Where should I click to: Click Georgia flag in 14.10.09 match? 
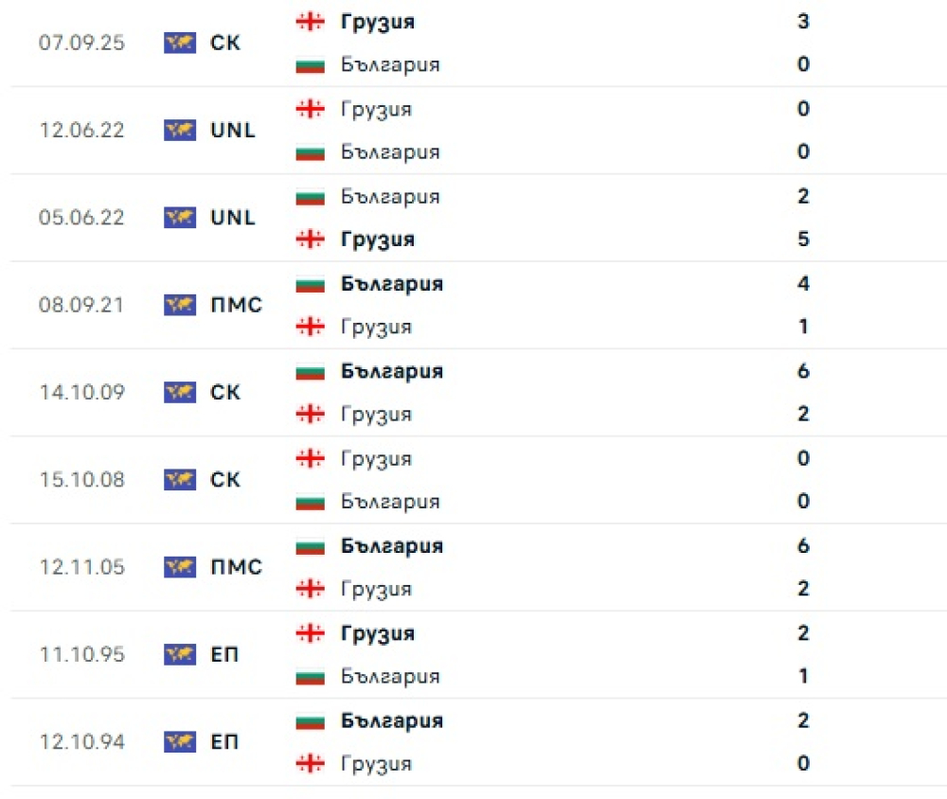click(310, 414)
